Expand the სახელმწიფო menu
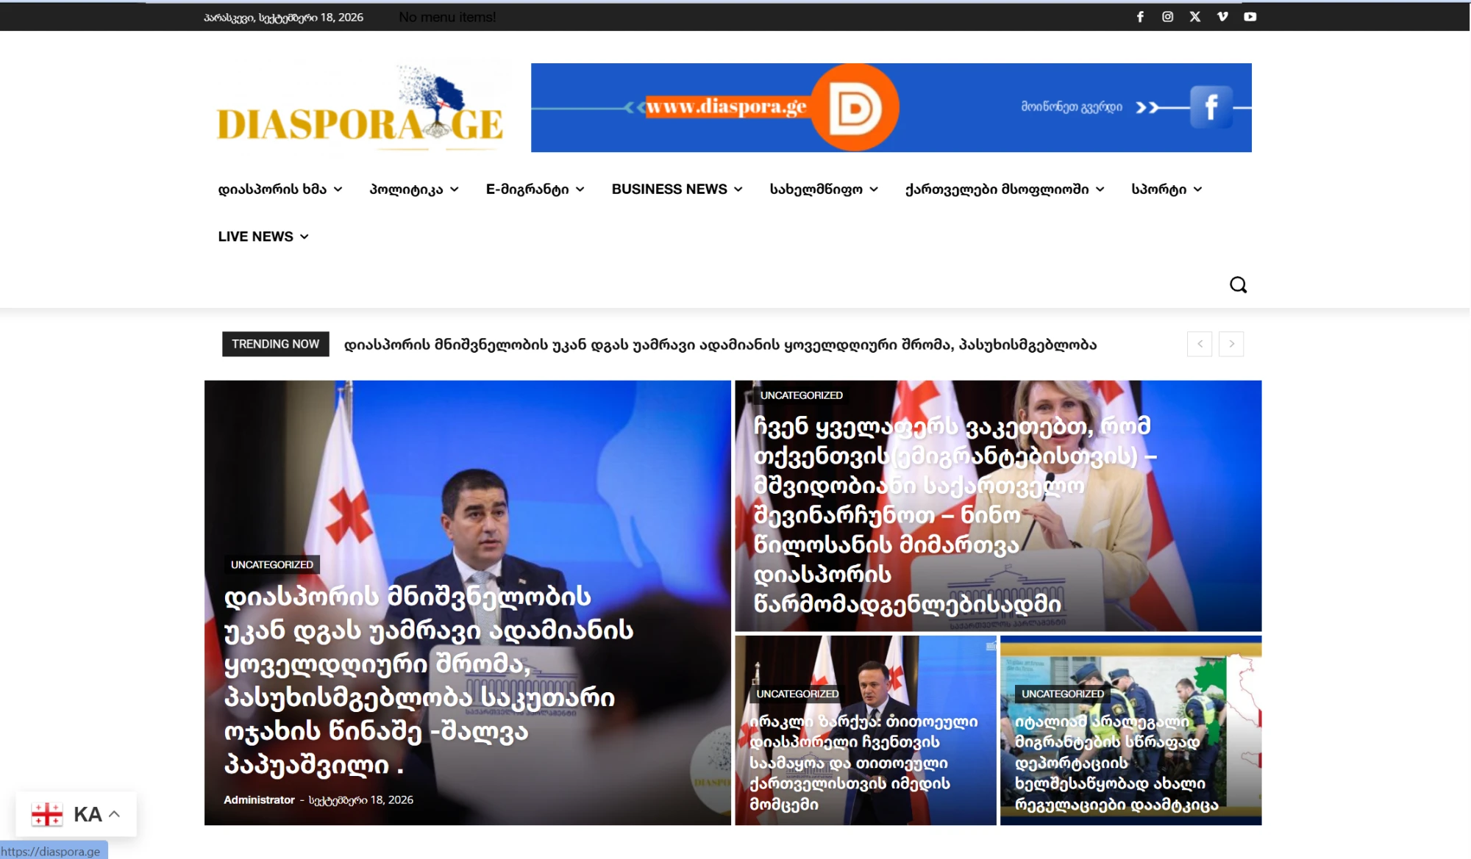Screen dimensions: 1471x859 pyautogui.click(x=824, y=189)
